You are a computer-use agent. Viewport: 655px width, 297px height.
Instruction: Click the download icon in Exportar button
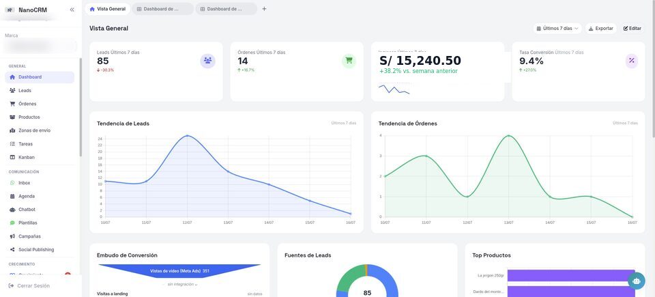point(591,29)
